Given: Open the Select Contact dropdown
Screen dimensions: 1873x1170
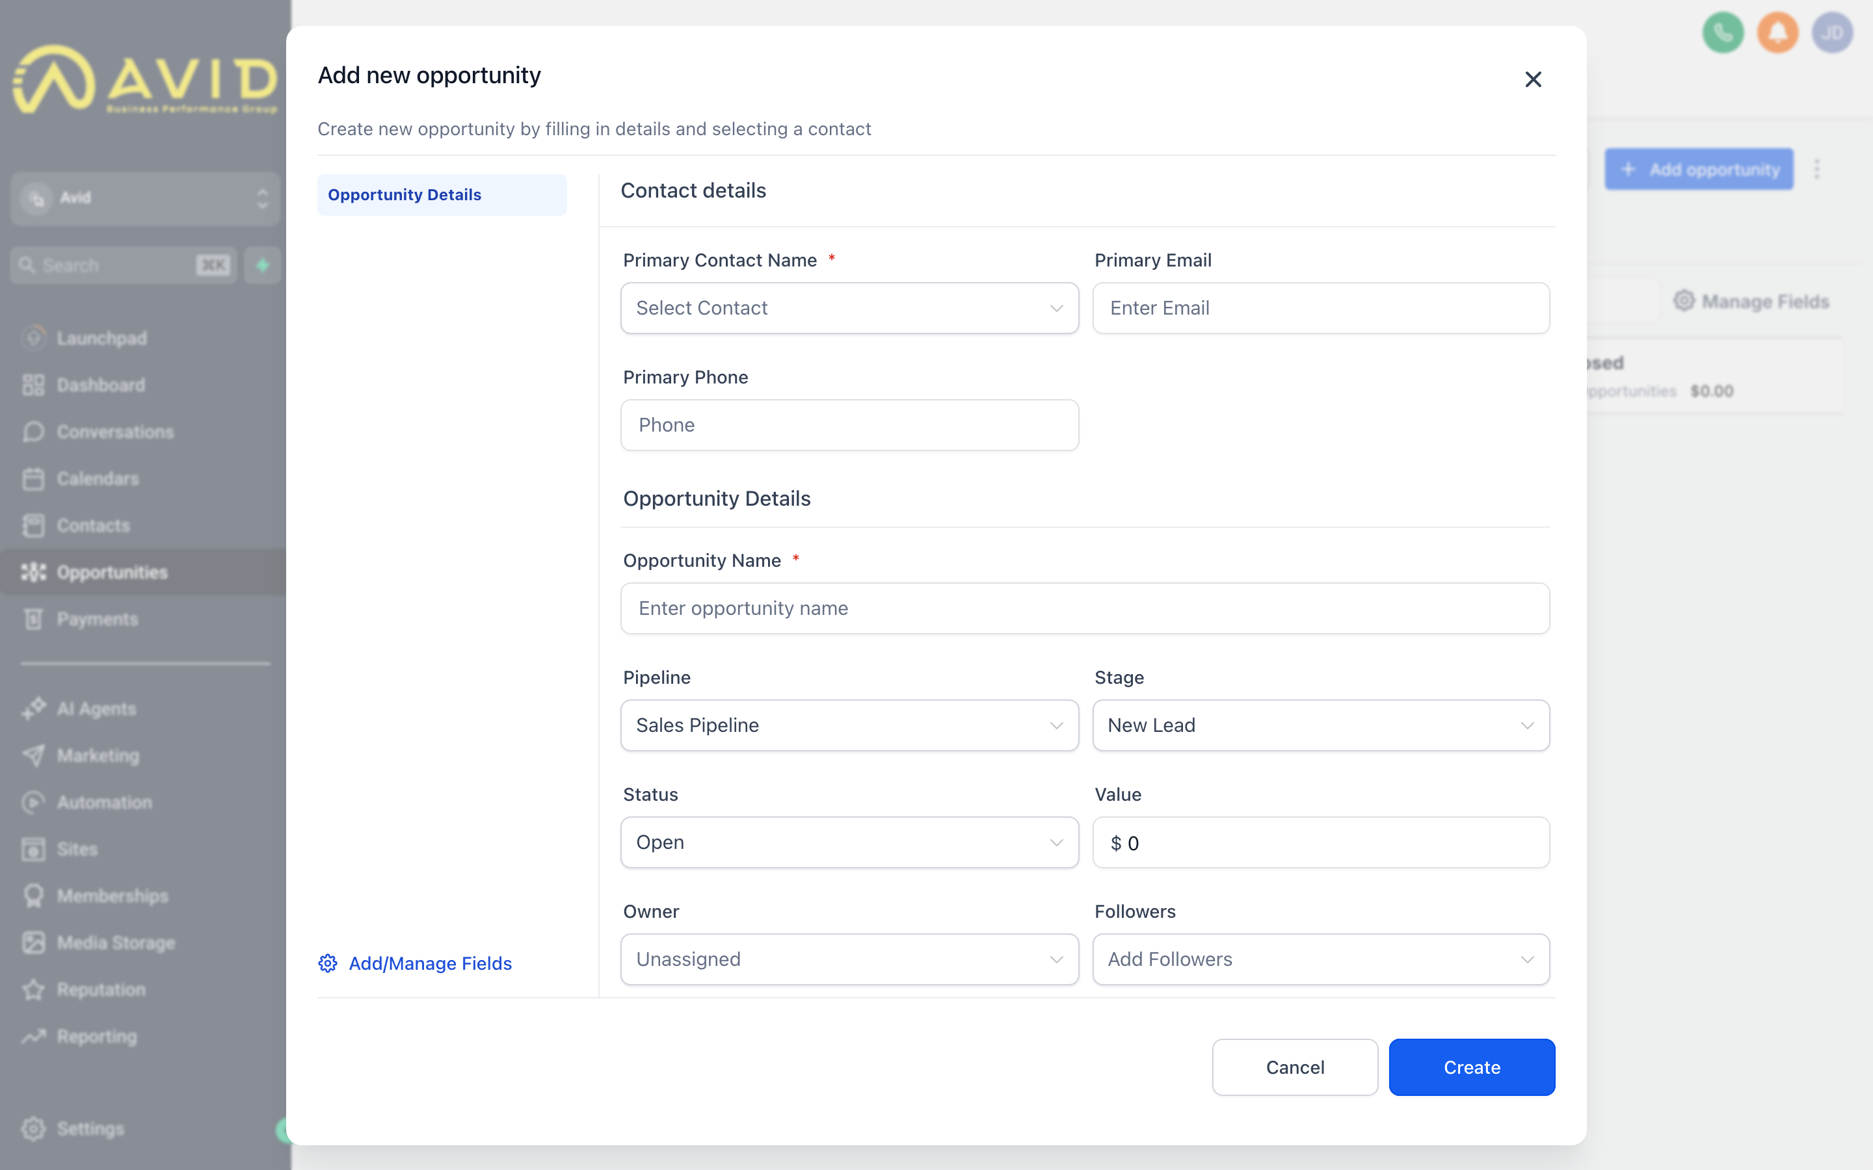Looking at the screenshot, I should tap(849, 308).
